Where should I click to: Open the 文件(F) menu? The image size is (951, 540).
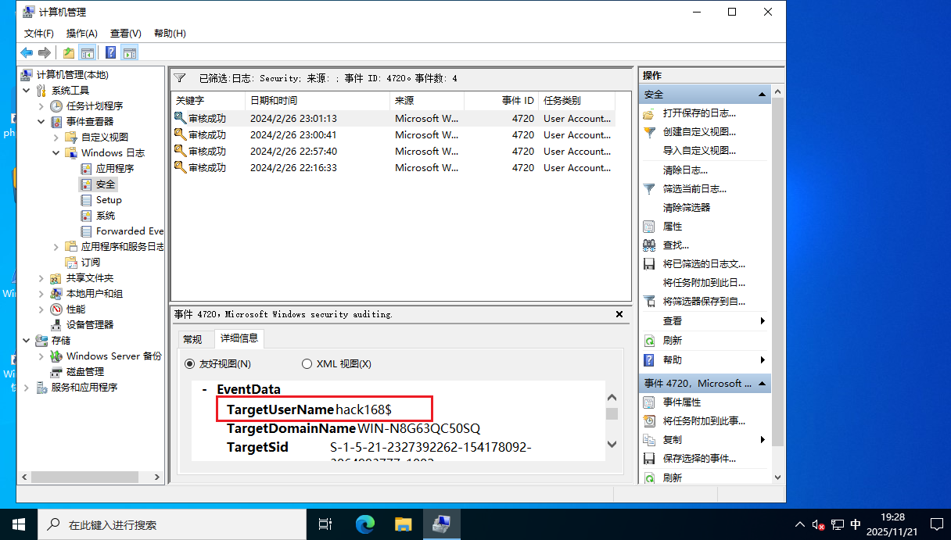[x=39, y=34]
